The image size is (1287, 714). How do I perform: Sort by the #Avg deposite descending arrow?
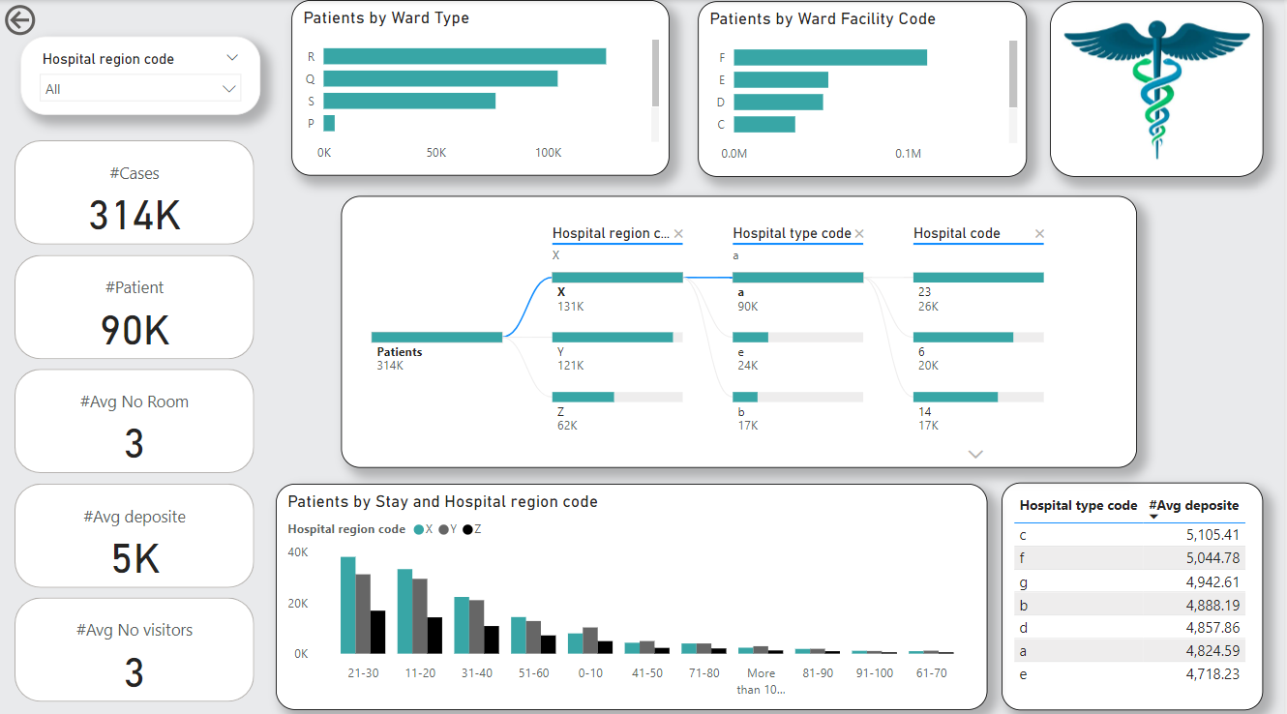click(x=1153, y=517)
